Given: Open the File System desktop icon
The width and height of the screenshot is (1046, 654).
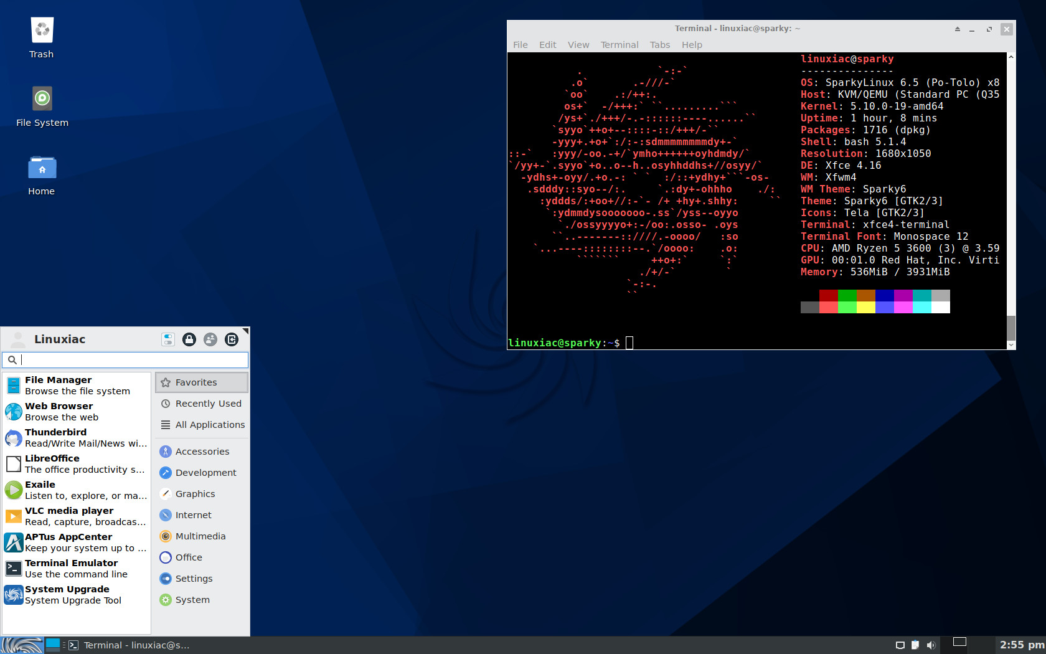Looking at the screenshot, I should pos(42,106).
